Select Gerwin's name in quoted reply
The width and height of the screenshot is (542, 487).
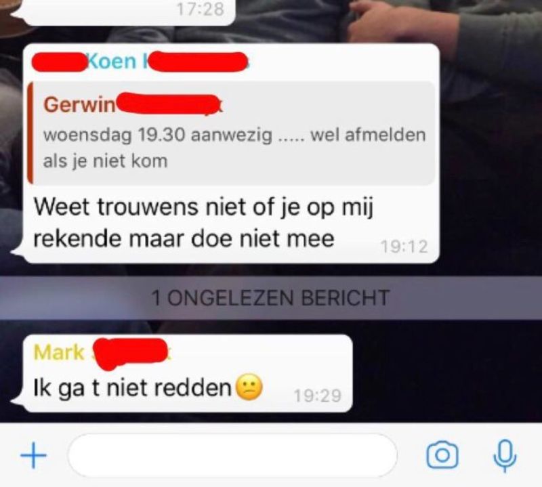pos(79,104)
